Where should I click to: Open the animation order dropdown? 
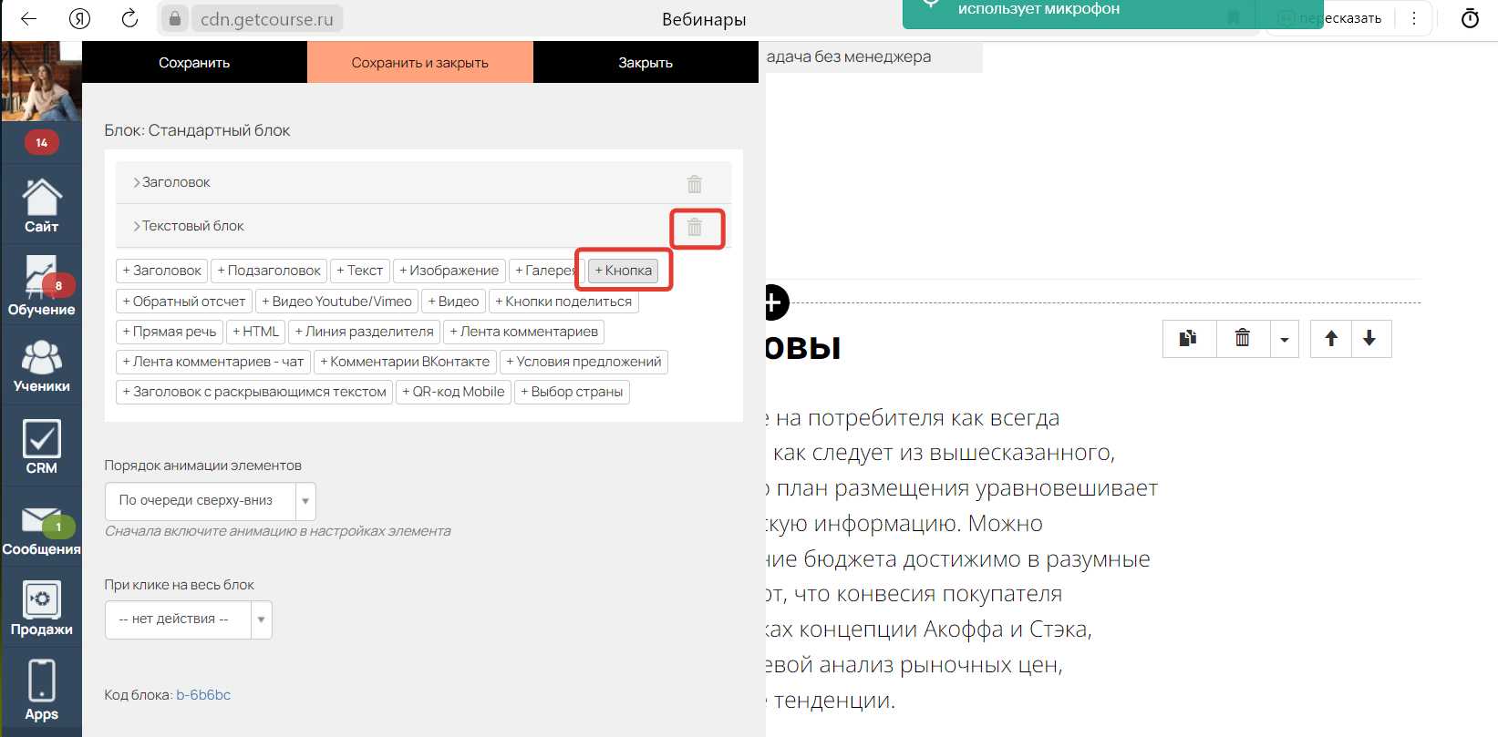[211, 501]
